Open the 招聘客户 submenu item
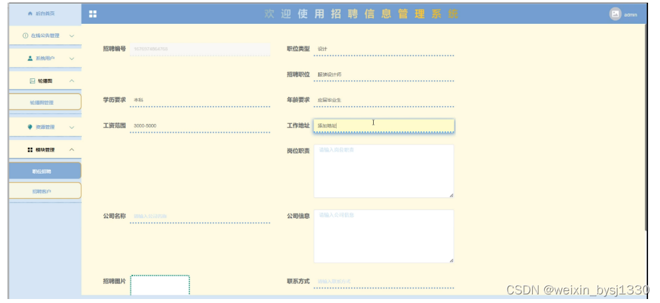 [x=44, y=191]
